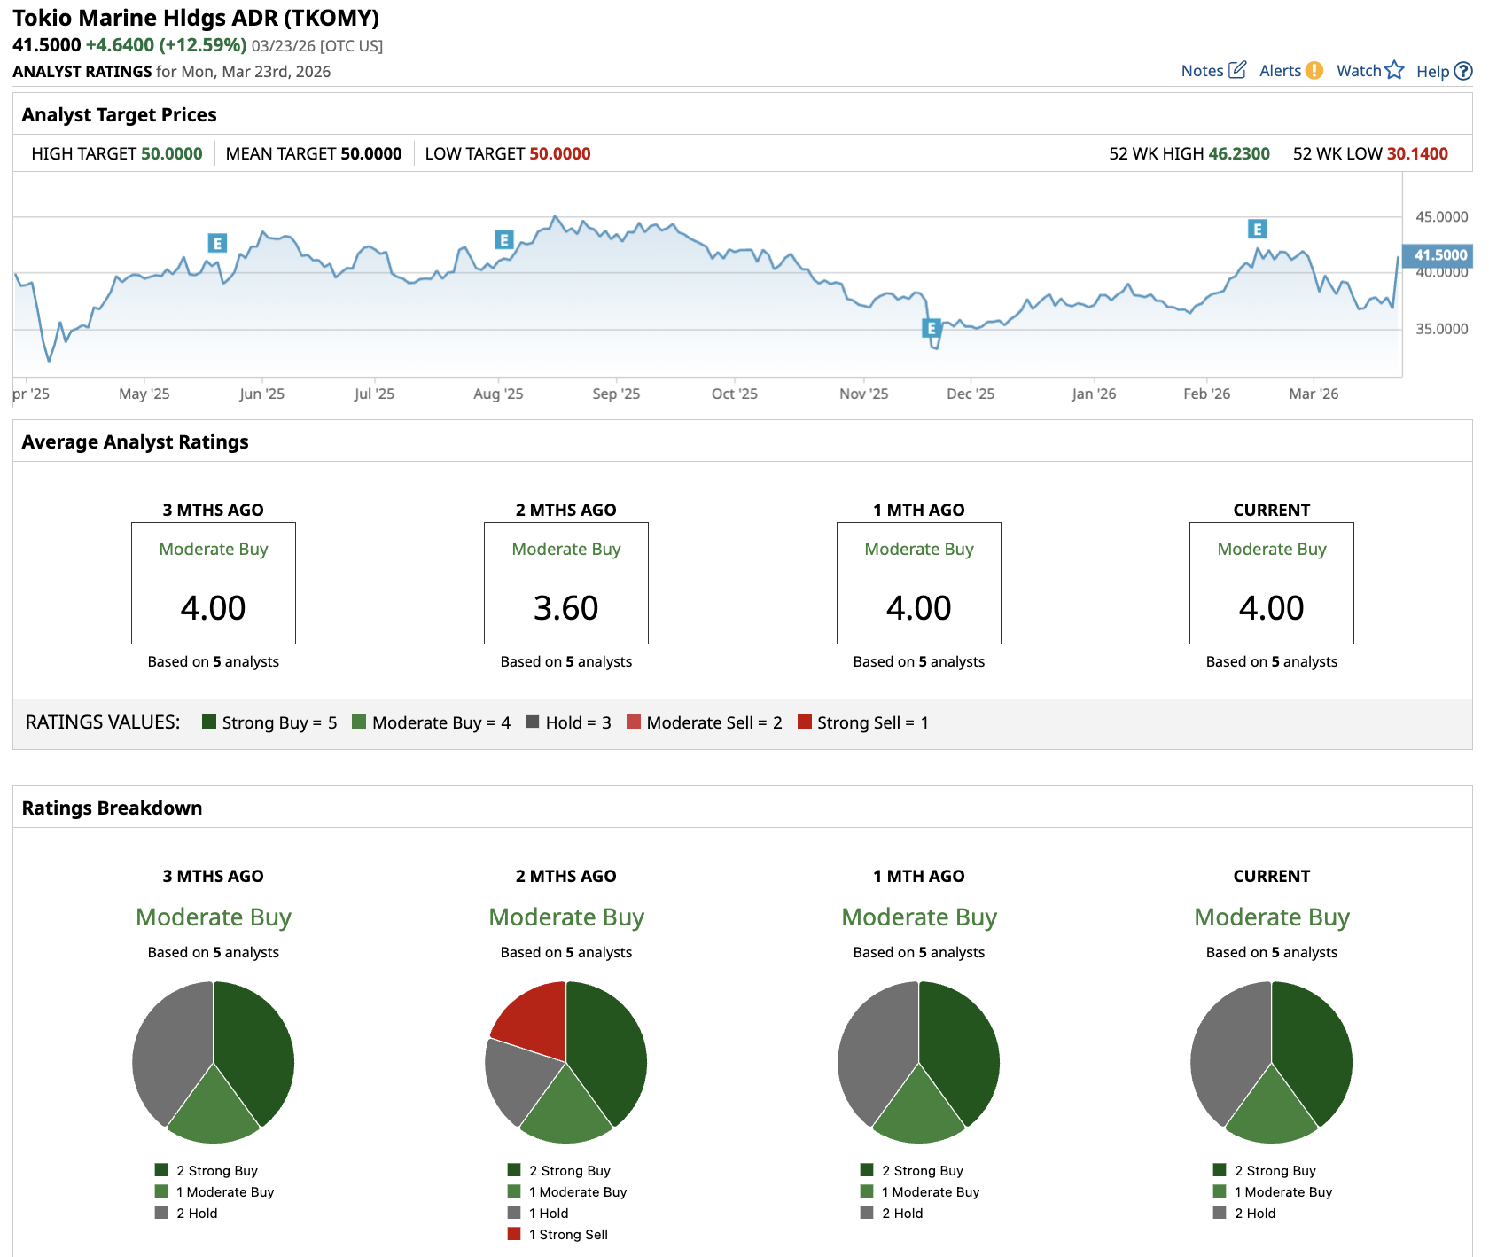Image resolution: width=1489 pixels, height=1257 pixels.
Task: Click the Notes link
Action: click(1202, 71)
